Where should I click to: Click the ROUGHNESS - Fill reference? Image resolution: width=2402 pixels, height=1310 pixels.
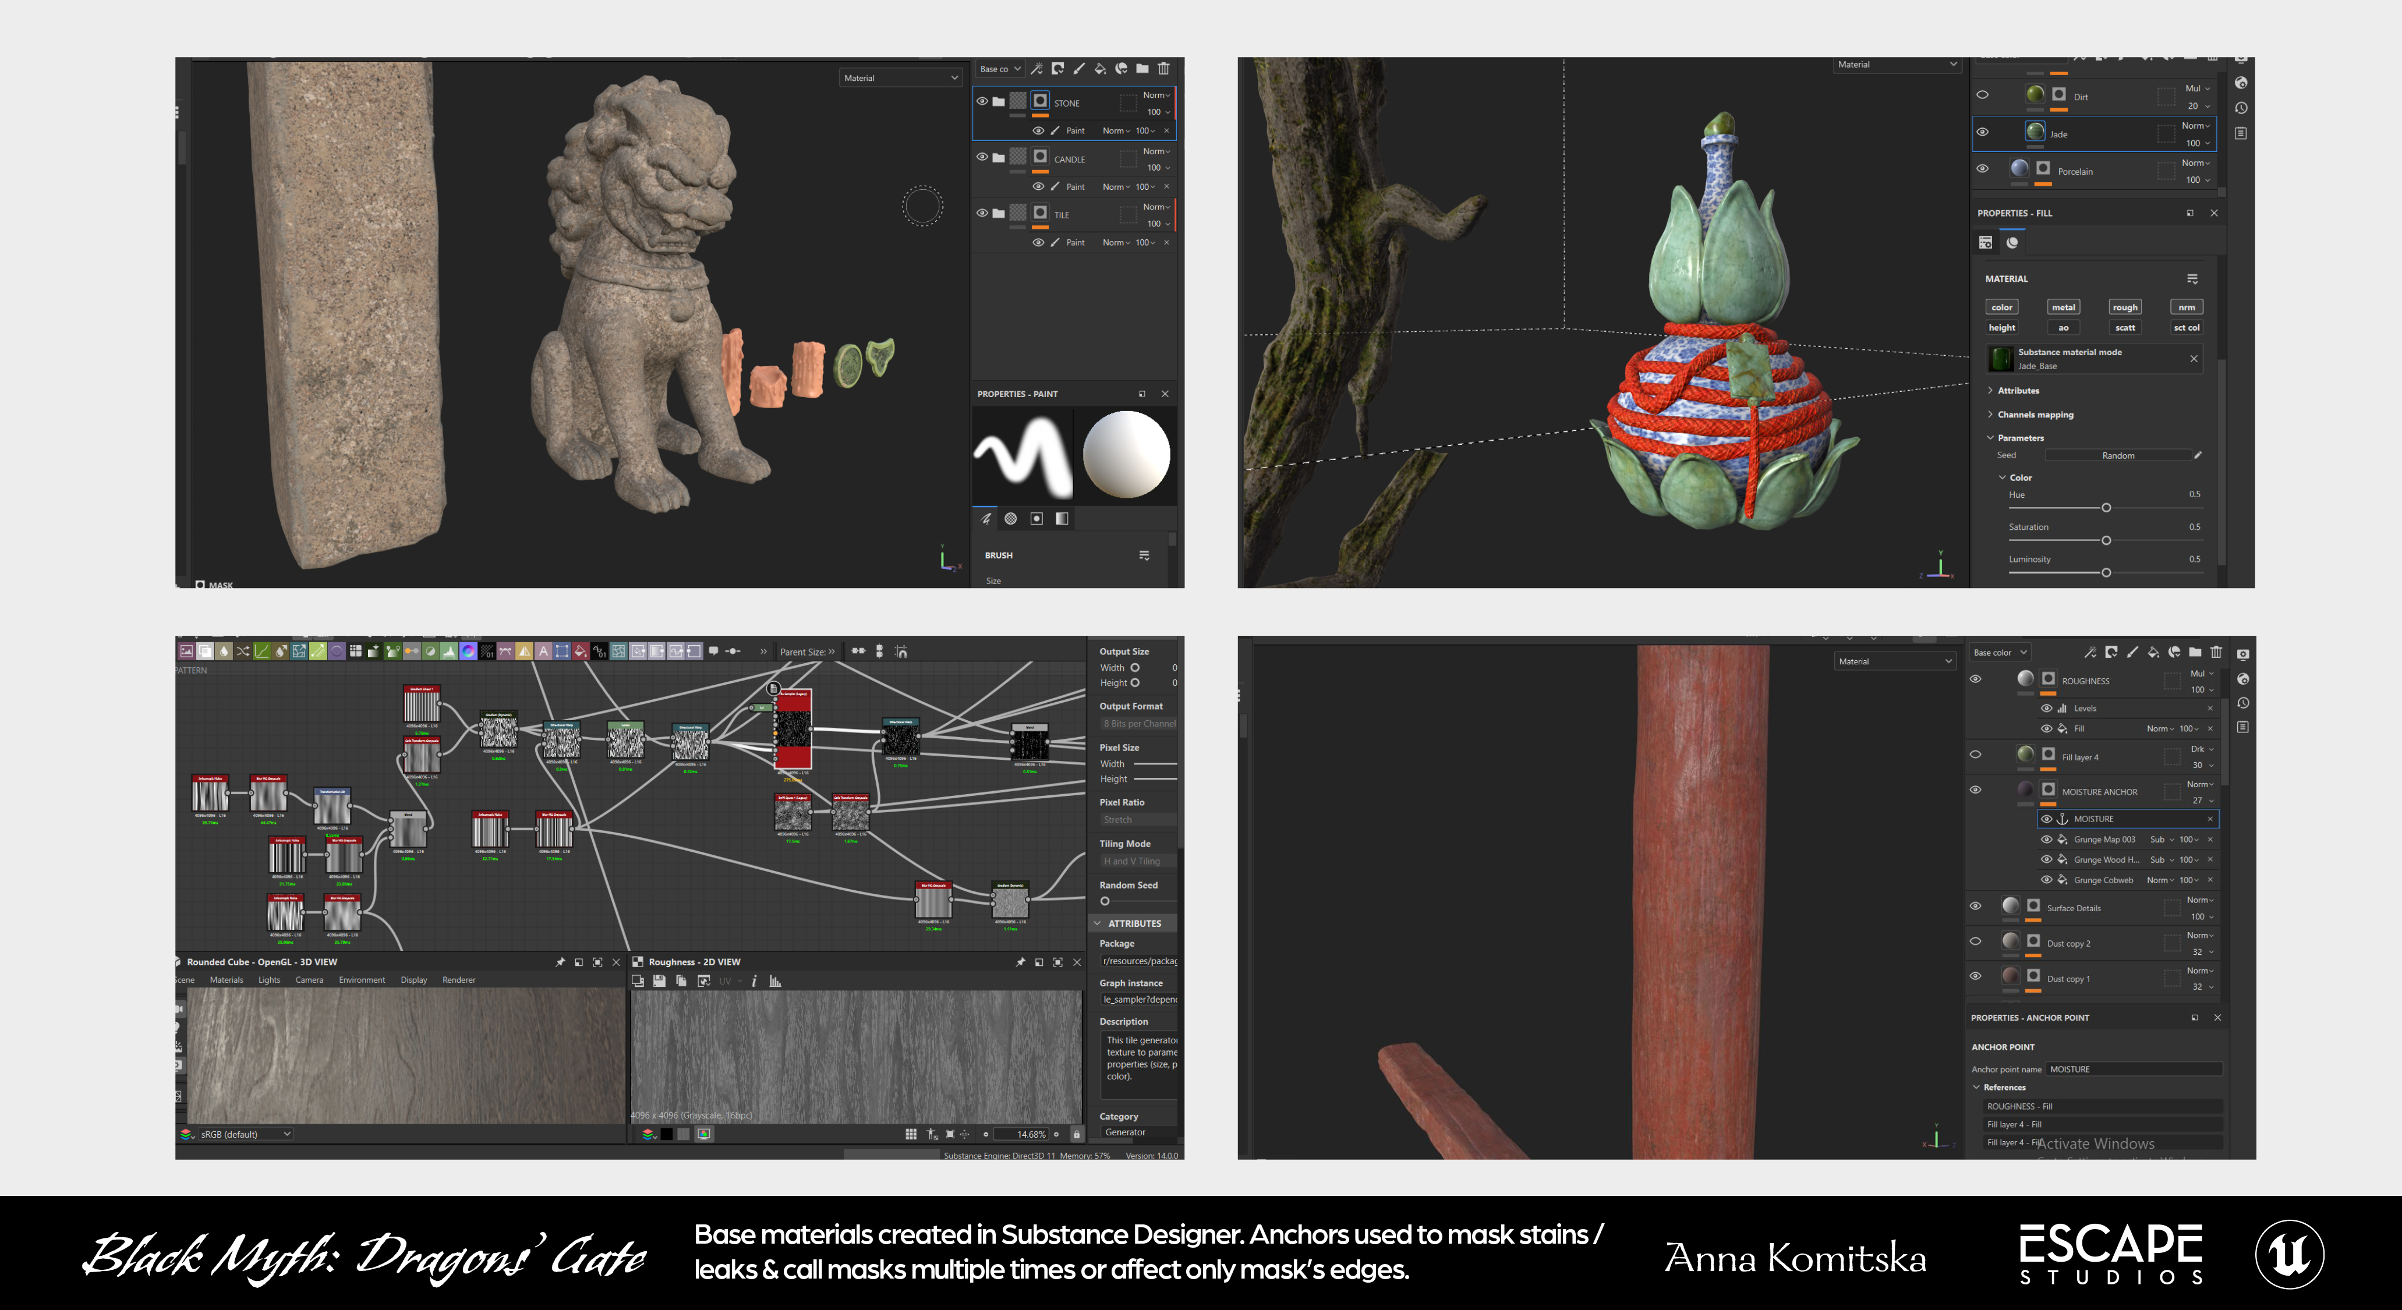click(2104, 1107)
